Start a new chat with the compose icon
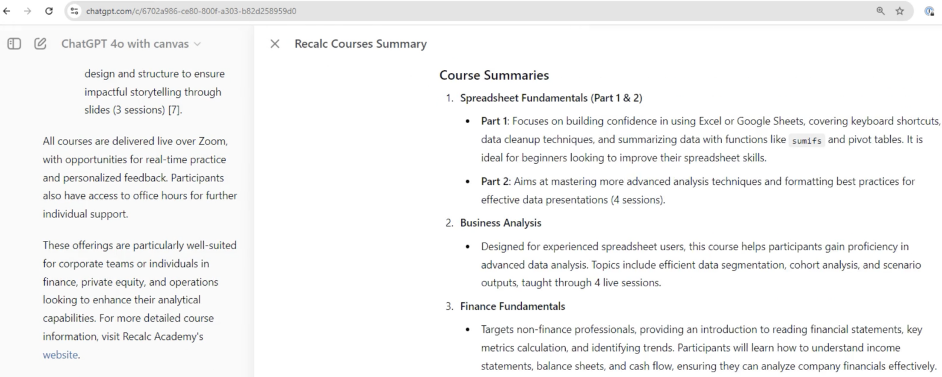 pos(40,44)
